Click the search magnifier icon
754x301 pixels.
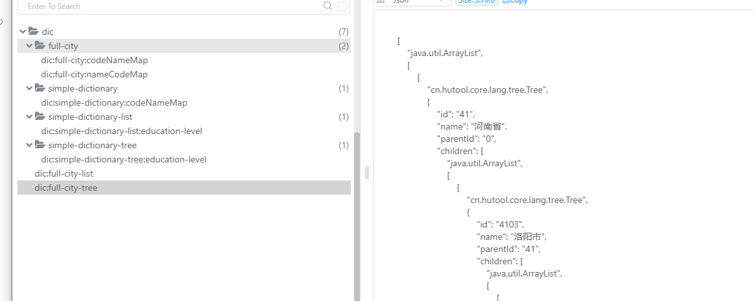[x=328, y=6]
